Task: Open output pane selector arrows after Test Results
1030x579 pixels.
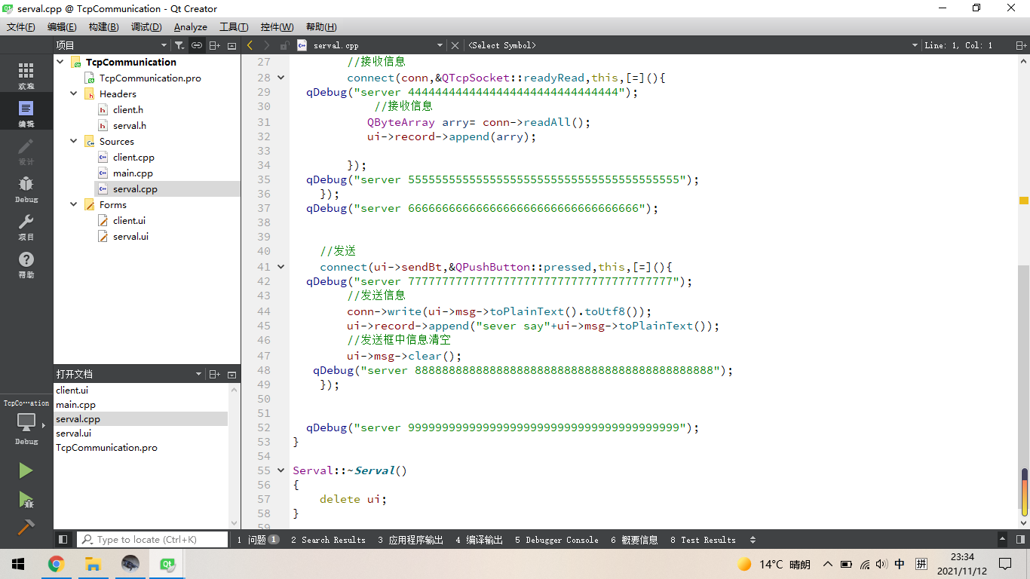Action: pos(753,540)
